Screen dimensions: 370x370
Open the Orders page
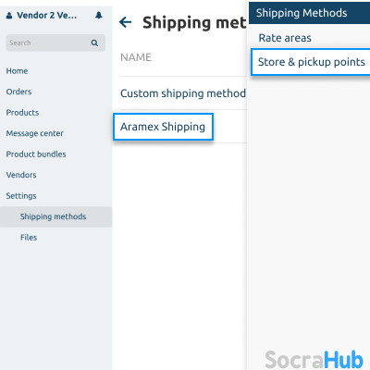[18, 92]
